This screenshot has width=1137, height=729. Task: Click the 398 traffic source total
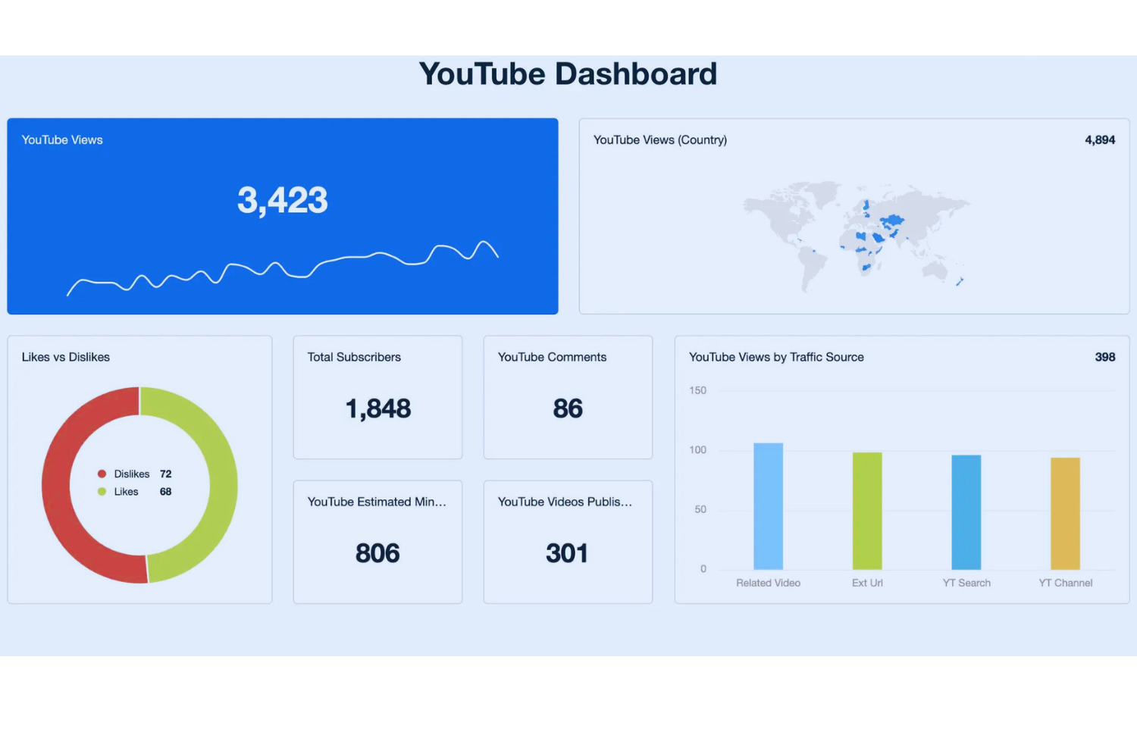(x=1104, y=357)
